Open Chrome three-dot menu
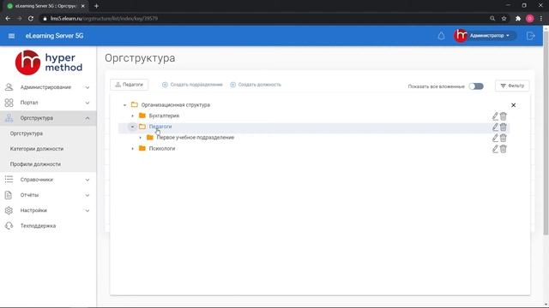The width and height of the screenshot is (549, 308). tap(541, 18)
